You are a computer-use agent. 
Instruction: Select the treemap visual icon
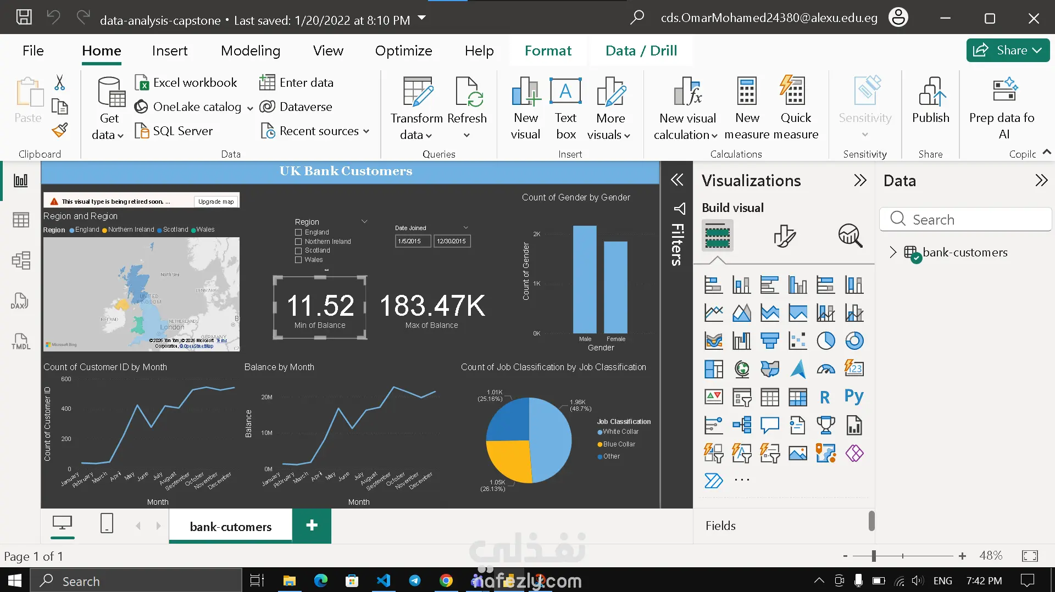(713, 369)
